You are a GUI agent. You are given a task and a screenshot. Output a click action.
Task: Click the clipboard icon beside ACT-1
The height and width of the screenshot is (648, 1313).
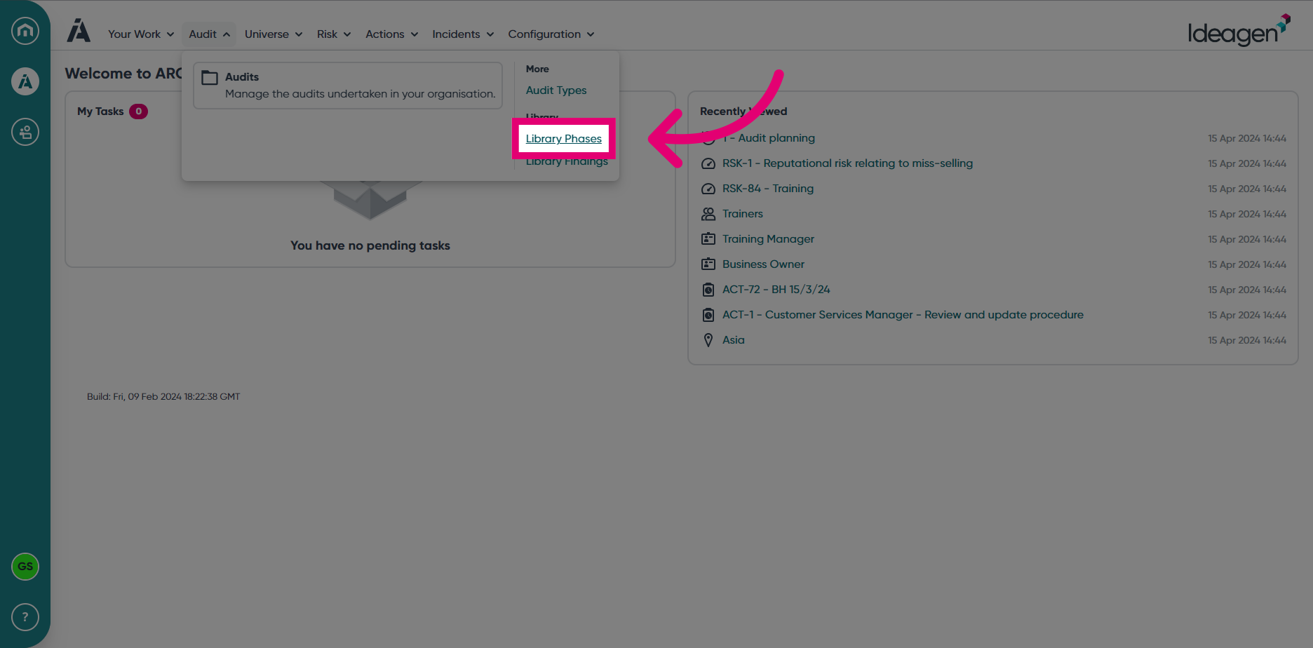tap(708, 315)
